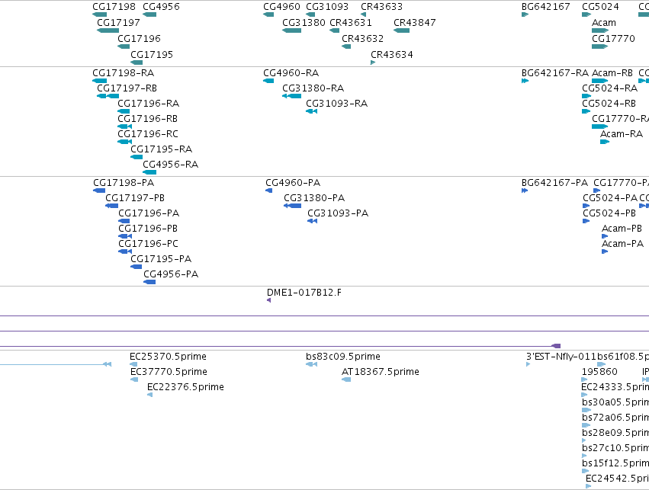
Task: Open the CG31380 gene label
Action: 304,23
